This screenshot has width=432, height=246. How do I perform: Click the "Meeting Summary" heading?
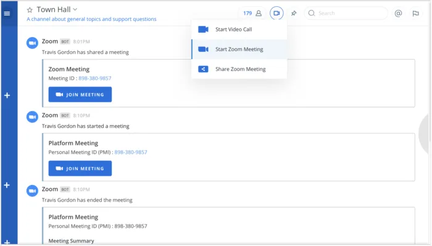point(72,241)
